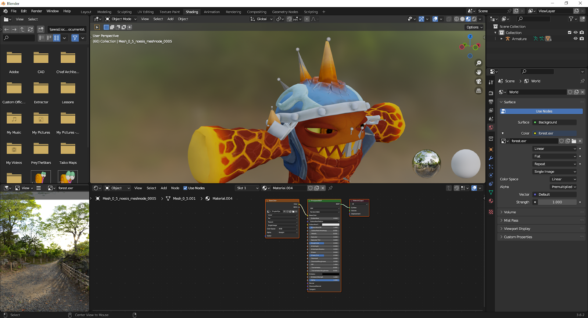Disable Armature in renders camera icon
Image resolution: width=588 pixels, height=318 pixels.
(581, 39)
